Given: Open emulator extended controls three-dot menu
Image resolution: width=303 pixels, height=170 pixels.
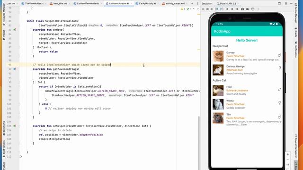Looking at the screenshot, I should 258,9.
